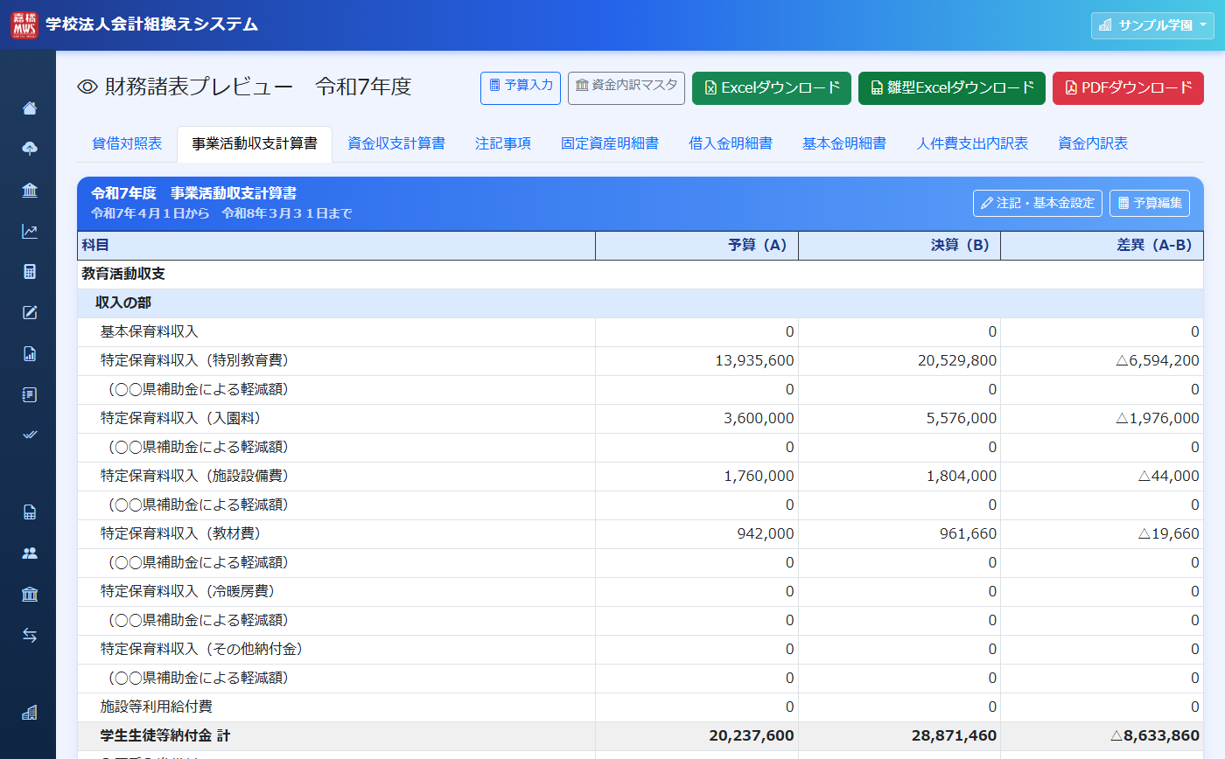Image resolution: width=1225 pixels, height=759 pixels.
Task: Click 特定保育料収入（施設設備費） row label
Action: point(194,477)
